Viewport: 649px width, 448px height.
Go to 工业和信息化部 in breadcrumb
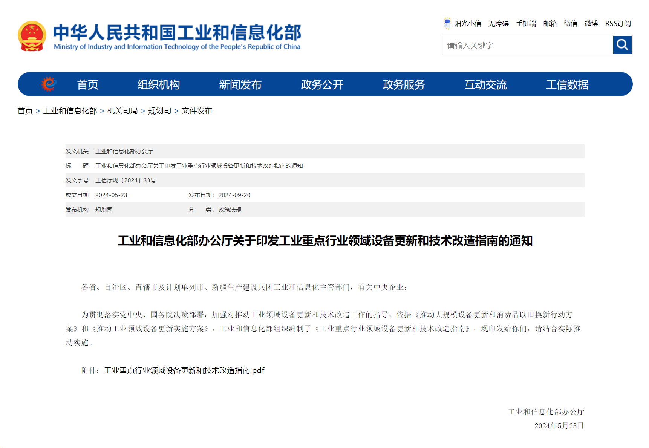(70, 111)
